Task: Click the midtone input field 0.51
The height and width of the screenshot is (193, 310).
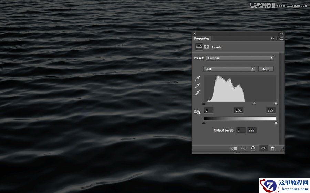Action: pyautogui.click(x=239, y=110)
